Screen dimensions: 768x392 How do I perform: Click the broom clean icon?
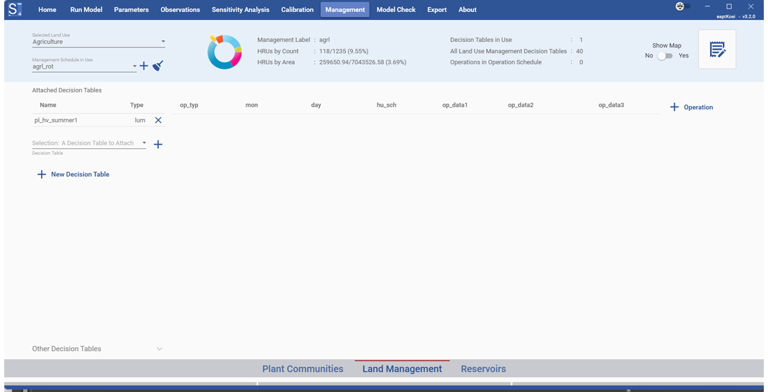158,66
